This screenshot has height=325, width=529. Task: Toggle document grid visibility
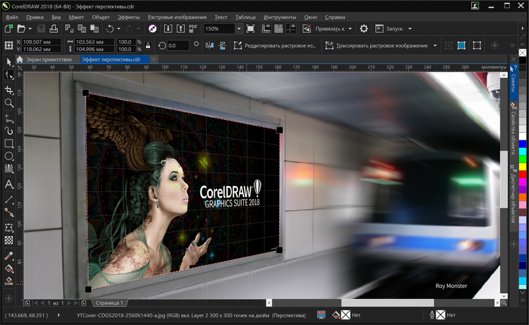coord(278,29)
